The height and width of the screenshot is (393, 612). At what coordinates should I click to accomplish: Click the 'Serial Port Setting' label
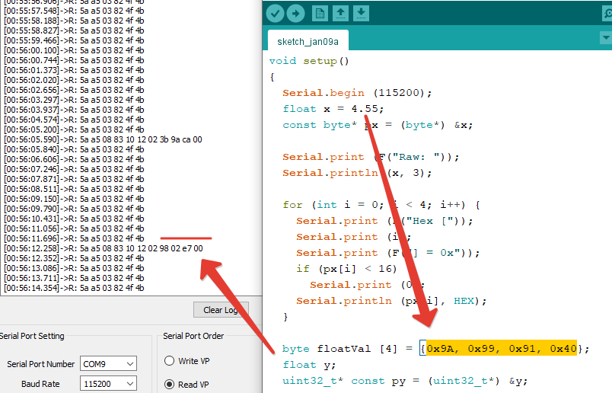[32, 336]
